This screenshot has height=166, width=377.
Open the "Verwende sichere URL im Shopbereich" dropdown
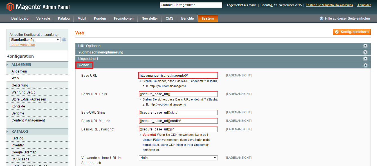click(178, 158)
